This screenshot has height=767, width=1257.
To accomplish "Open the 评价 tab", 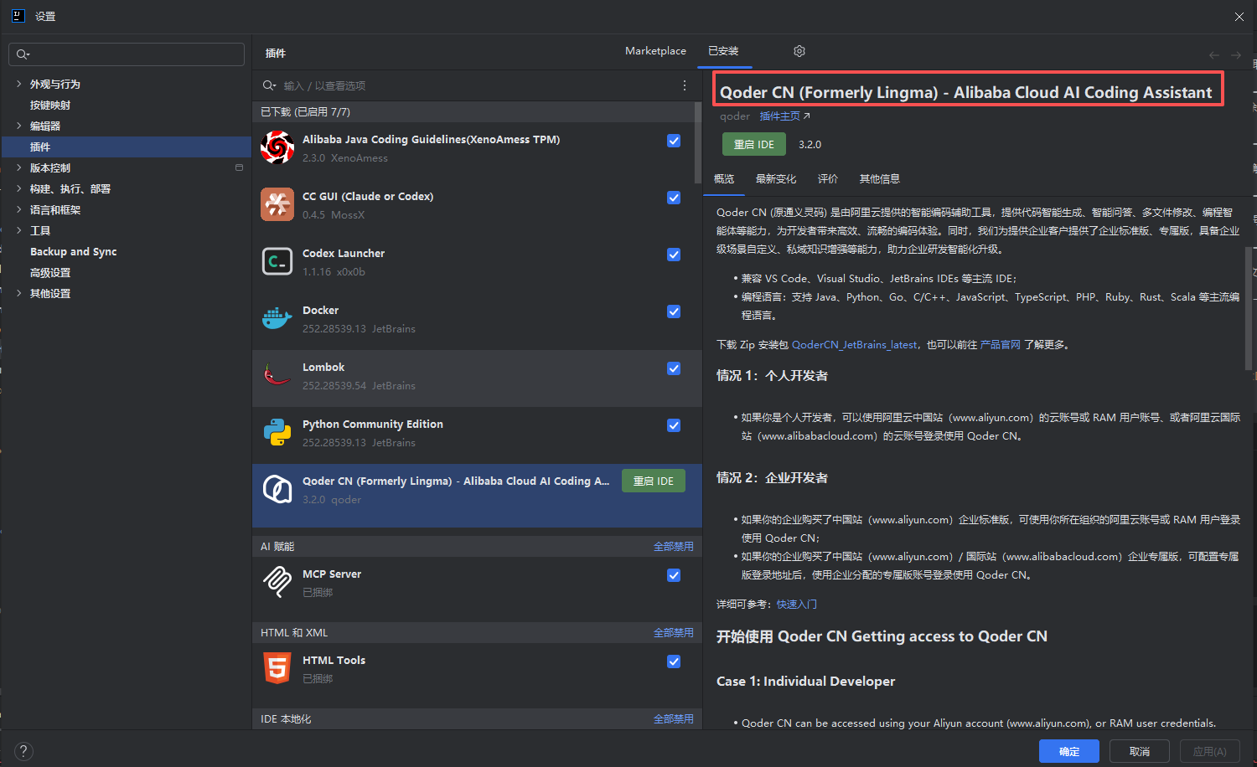I will (828, 179).
